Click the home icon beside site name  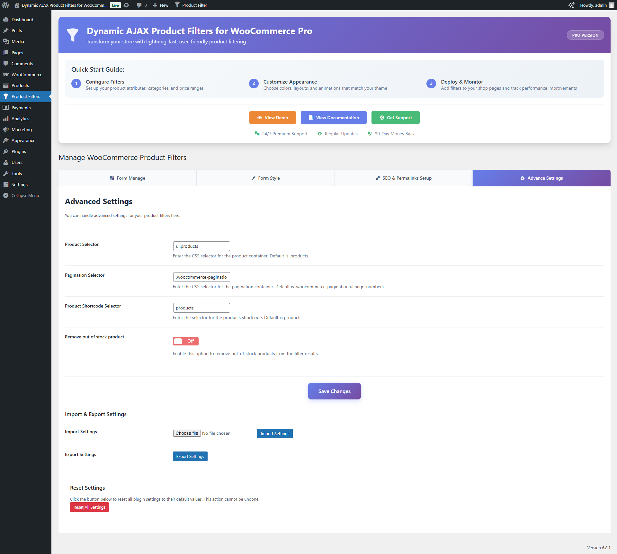pos(17,5)
